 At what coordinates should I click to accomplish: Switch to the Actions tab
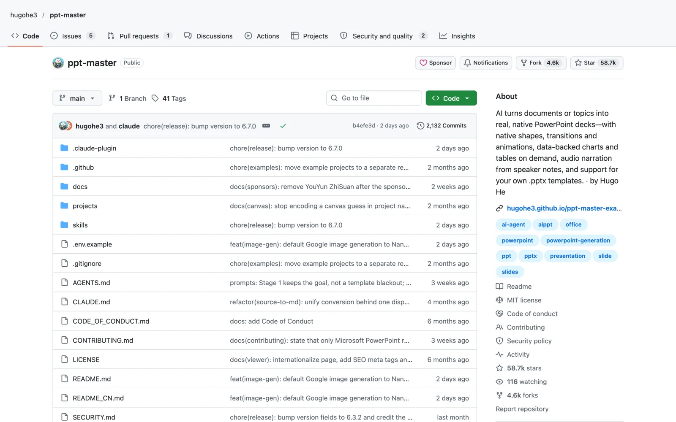(x=262, y=36)
